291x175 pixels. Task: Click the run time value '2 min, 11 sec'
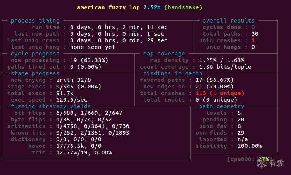(145, 27)
